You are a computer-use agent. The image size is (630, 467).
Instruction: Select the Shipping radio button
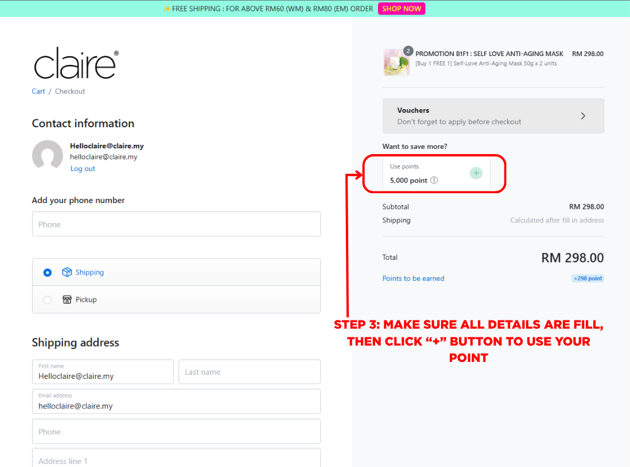pyautogui.click(x=48, y=273)
